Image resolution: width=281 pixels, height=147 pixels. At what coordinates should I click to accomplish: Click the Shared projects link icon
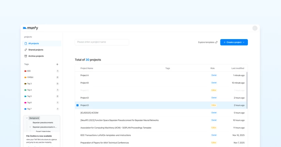tap(26, 50)
